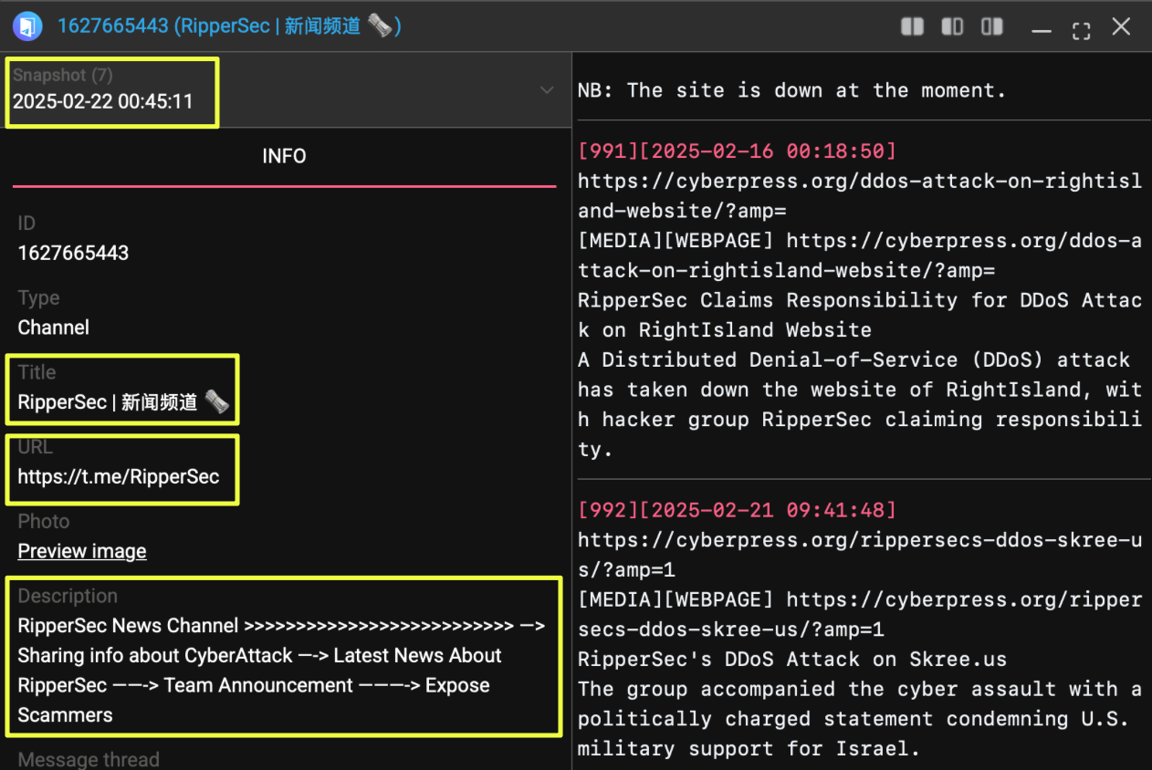Select the INFO tab
This screenshot has height=770, width=1152.
pos(284,156)
